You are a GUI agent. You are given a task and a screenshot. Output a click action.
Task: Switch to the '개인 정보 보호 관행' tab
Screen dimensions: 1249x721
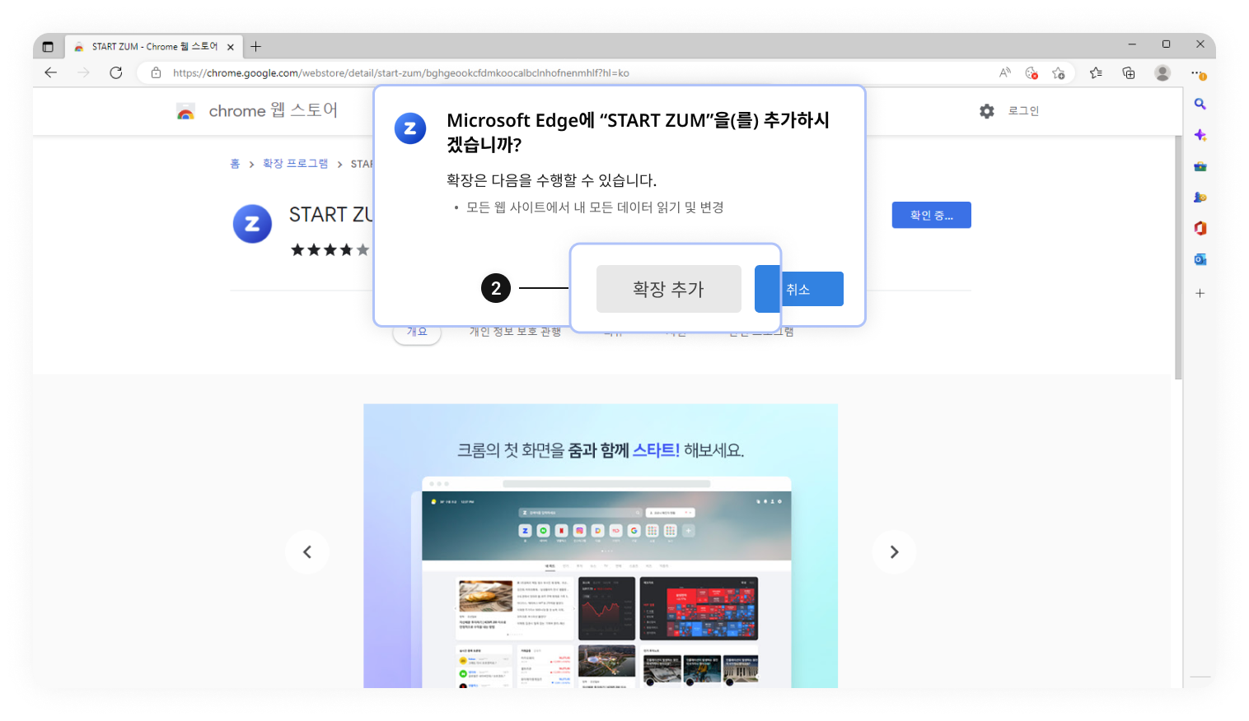pyautogui.click(x=515, y=331)
